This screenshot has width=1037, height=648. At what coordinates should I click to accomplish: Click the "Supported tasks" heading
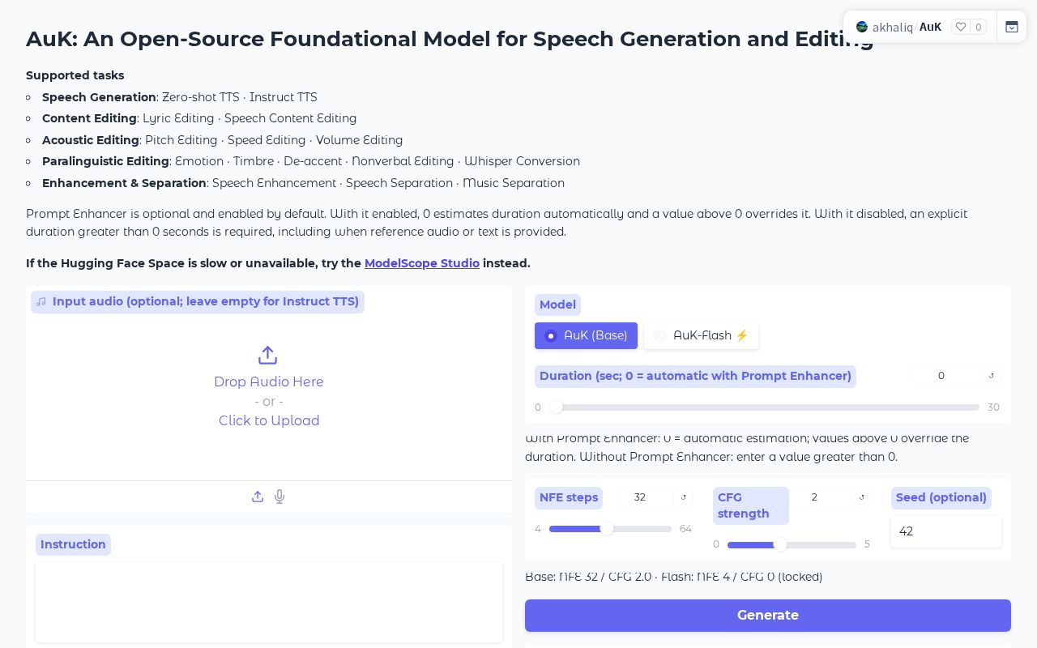click(x=75, y=75)
